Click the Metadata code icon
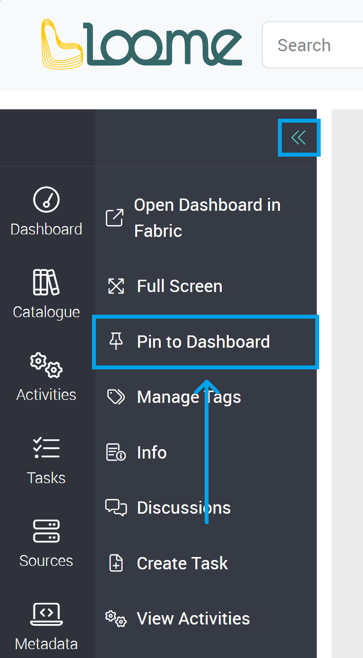 point(46,614)
